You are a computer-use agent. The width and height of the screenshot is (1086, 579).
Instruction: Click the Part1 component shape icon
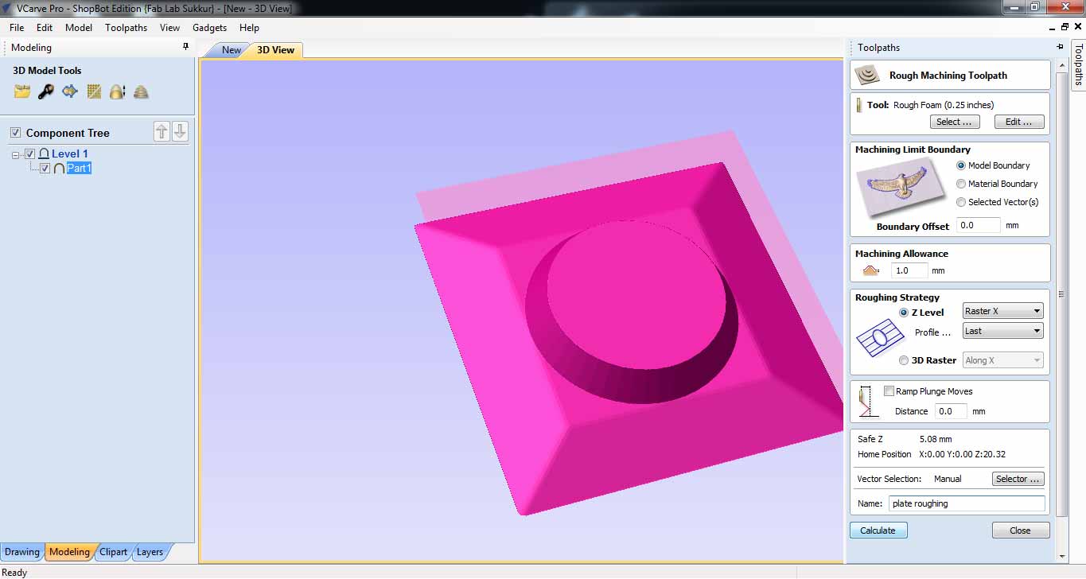tap(59, 168)
